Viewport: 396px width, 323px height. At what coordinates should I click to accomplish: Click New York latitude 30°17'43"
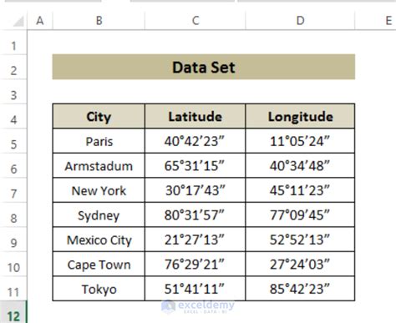coord(195,190)
